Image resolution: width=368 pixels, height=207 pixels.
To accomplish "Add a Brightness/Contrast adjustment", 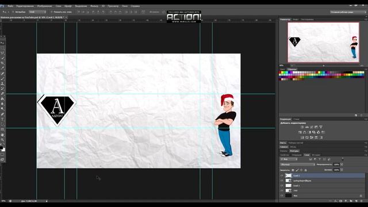I will coord(302,127).
